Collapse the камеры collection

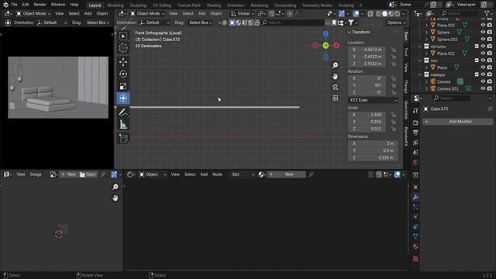tap(420, 74)
